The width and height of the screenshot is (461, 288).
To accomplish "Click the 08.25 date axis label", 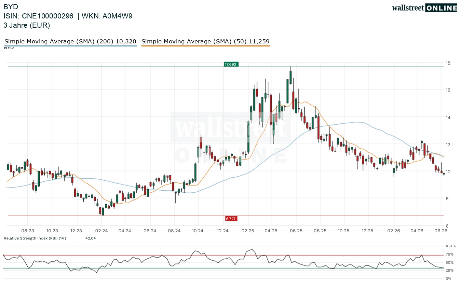I will coord(320,231).
